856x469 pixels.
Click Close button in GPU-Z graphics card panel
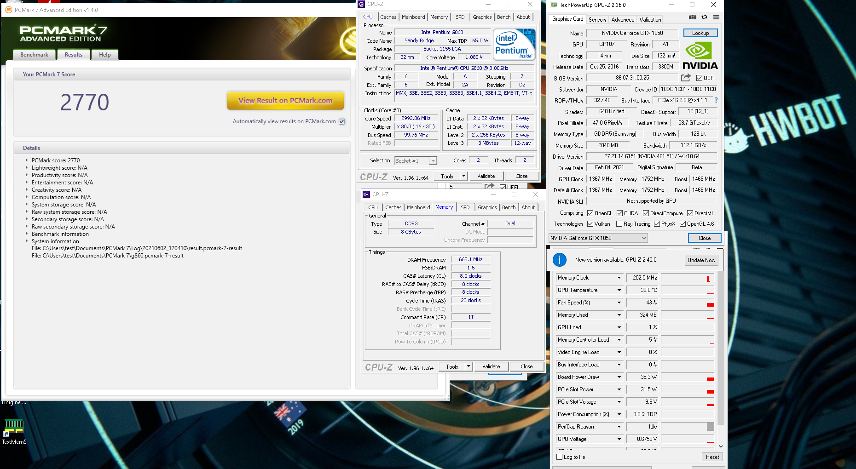coord(705,238)
